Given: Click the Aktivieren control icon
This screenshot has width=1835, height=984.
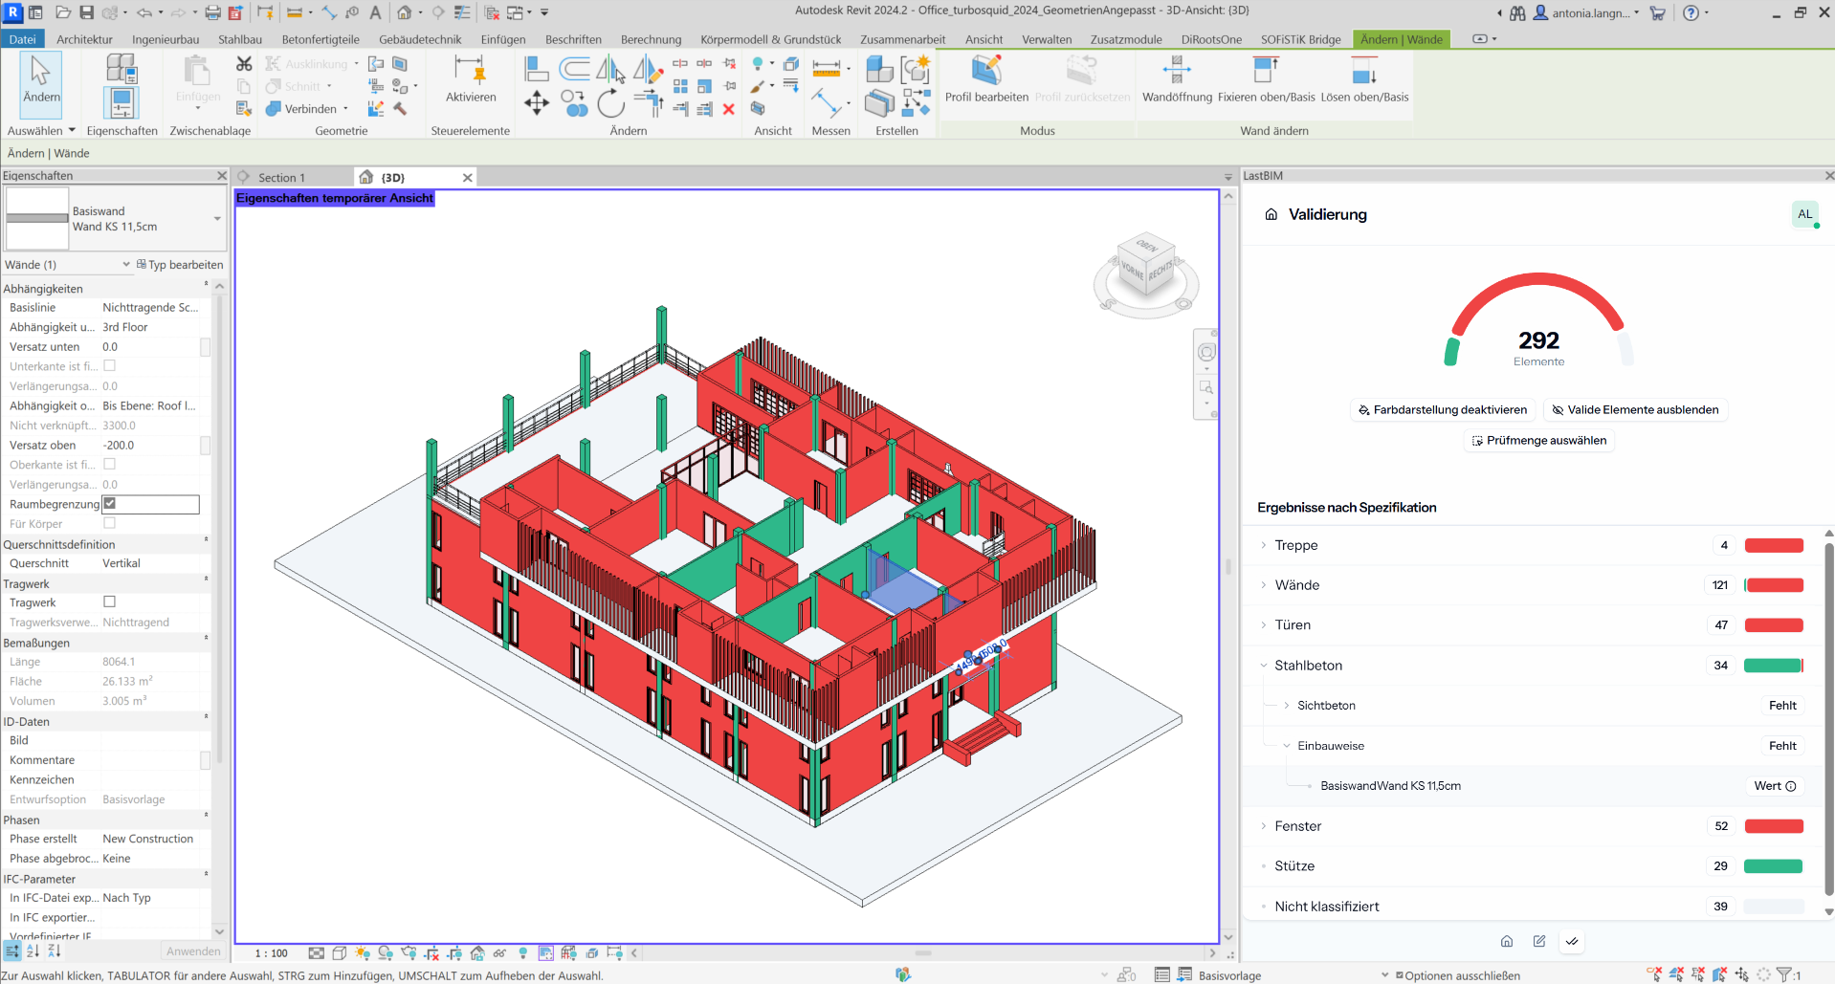Looking at the screenshot, I should [x=470, y=71].
